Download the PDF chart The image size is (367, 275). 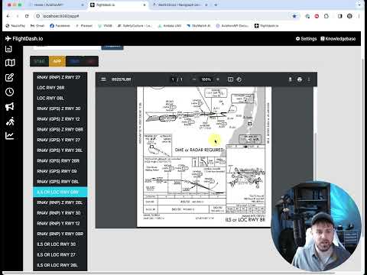[x=290, y=79]
